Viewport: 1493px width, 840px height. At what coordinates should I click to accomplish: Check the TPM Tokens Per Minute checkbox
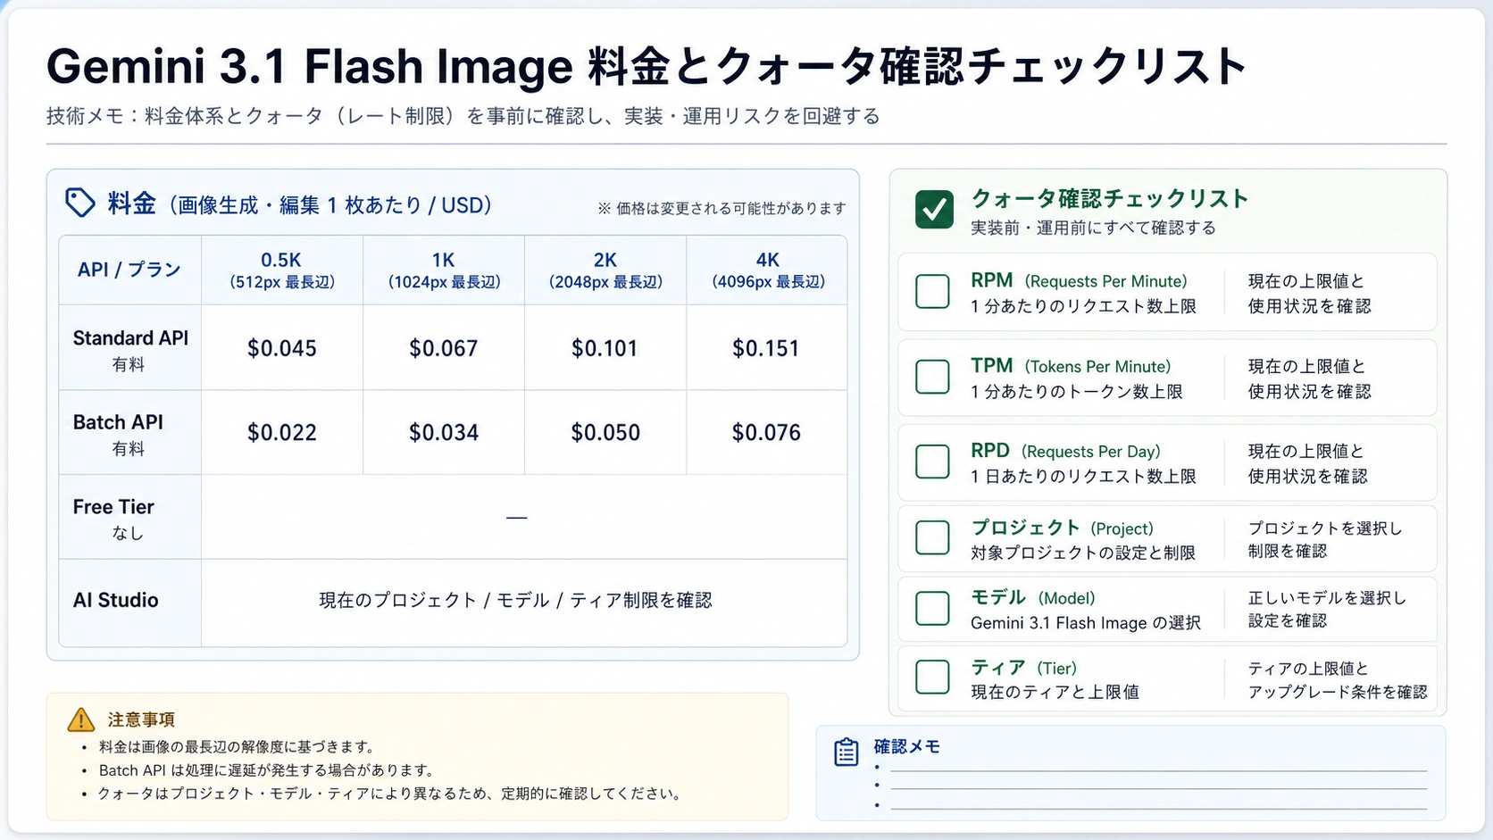(932, 377)
